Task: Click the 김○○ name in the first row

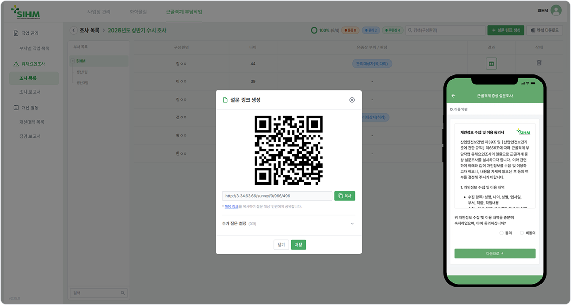Action: pos(181,64)
